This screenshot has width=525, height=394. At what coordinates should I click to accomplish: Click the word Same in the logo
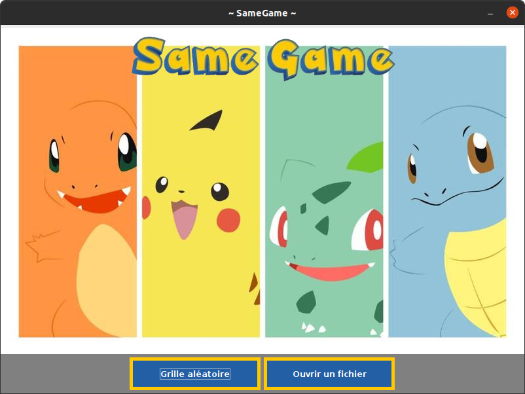[195, 58]
